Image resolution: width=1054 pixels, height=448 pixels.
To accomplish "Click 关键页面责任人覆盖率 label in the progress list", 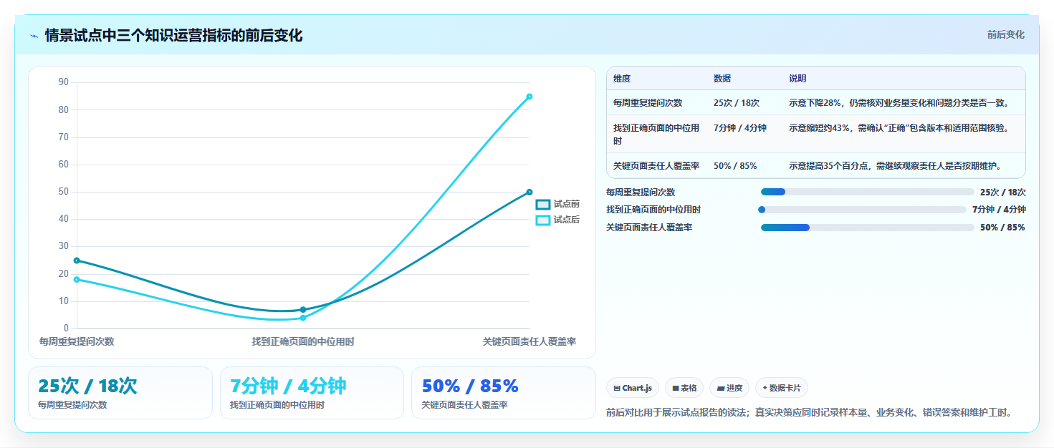I will pyautogui.click(x=649, y=228).
